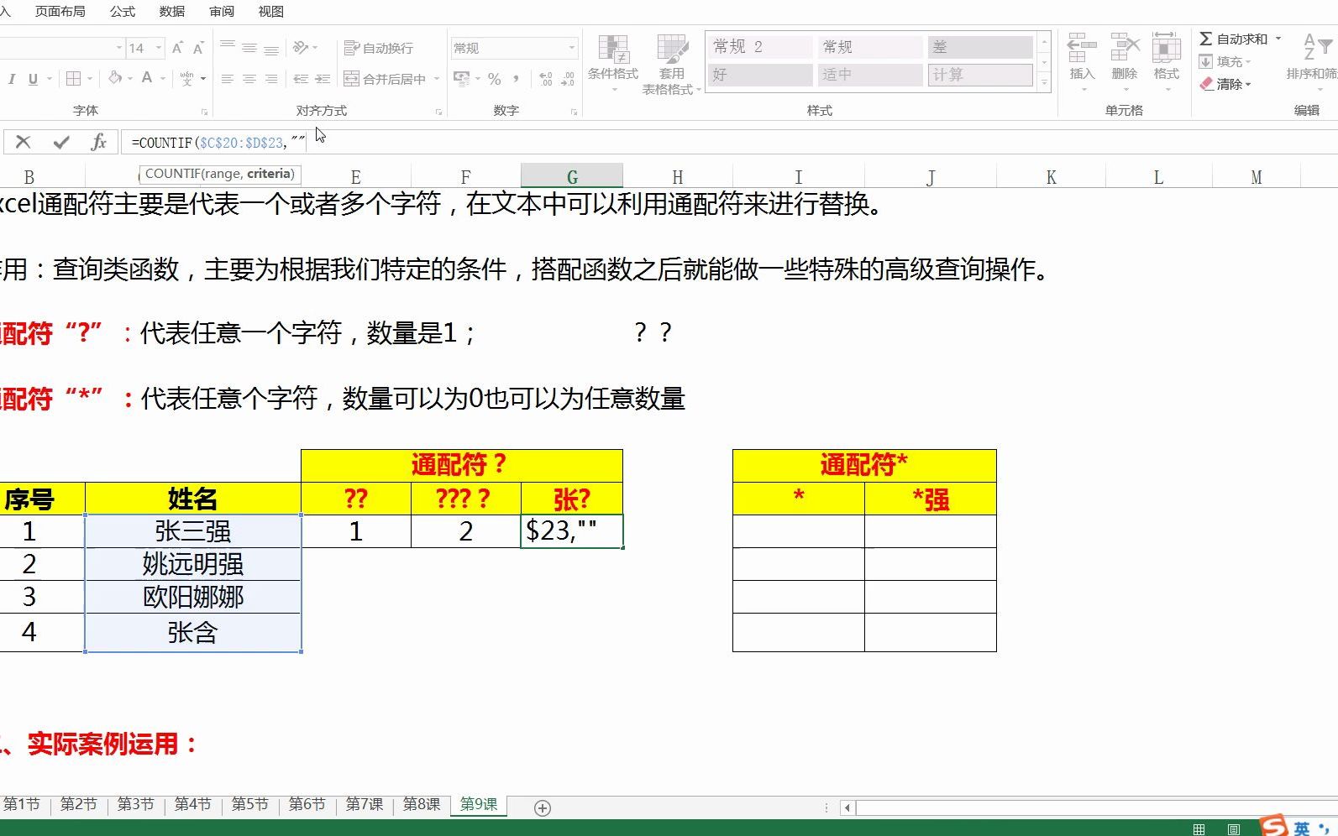Decrease decimal places icon
Screen dimensions: 1338x836
click(x=568, y=79)
